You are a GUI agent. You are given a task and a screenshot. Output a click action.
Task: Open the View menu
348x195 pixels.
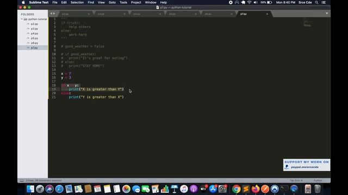click(101, 2)
